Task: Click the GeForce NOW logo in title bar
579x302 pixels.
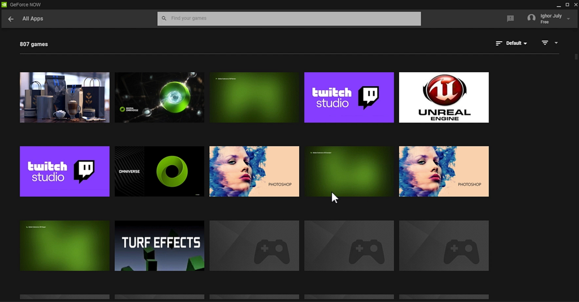Action: [4, 5]
